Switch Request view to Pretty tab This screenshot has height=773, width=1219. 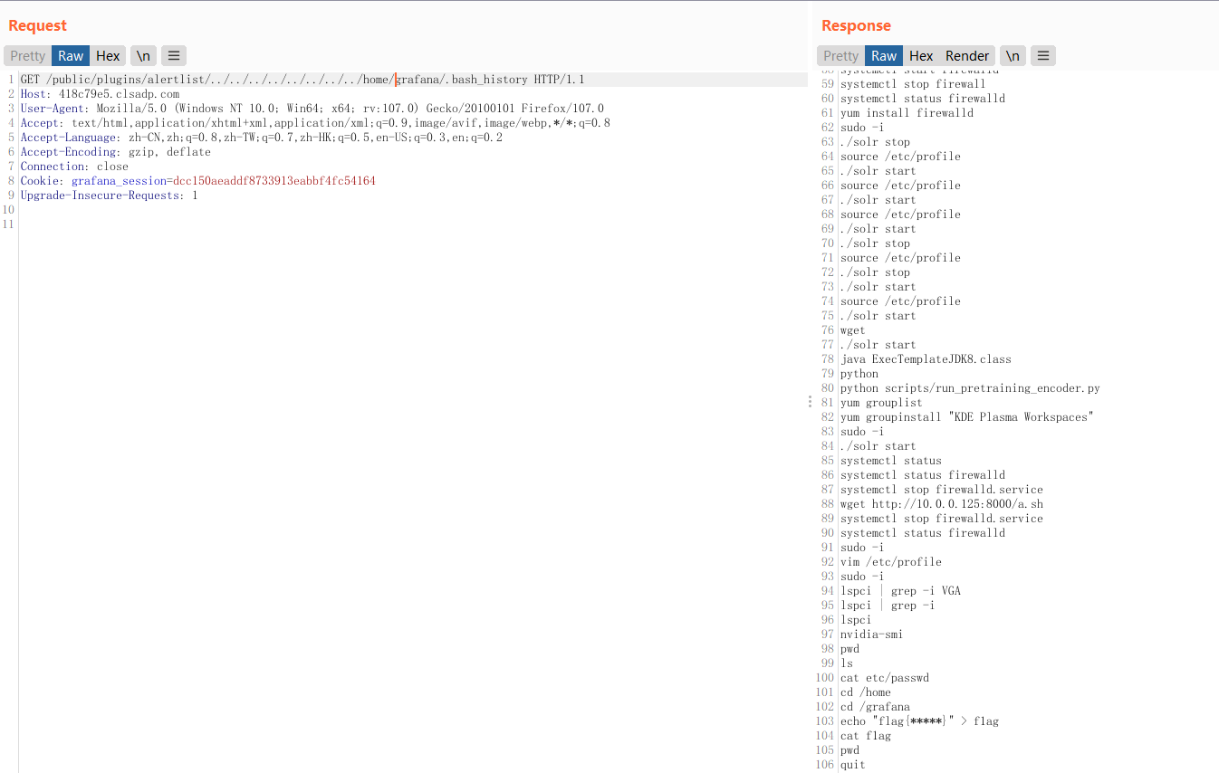27,56
